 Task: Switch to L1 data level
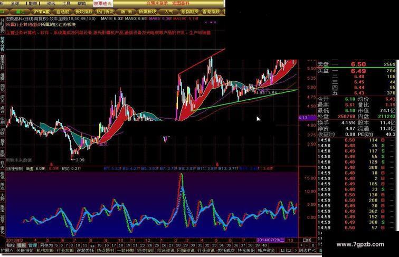click(283, 251)
